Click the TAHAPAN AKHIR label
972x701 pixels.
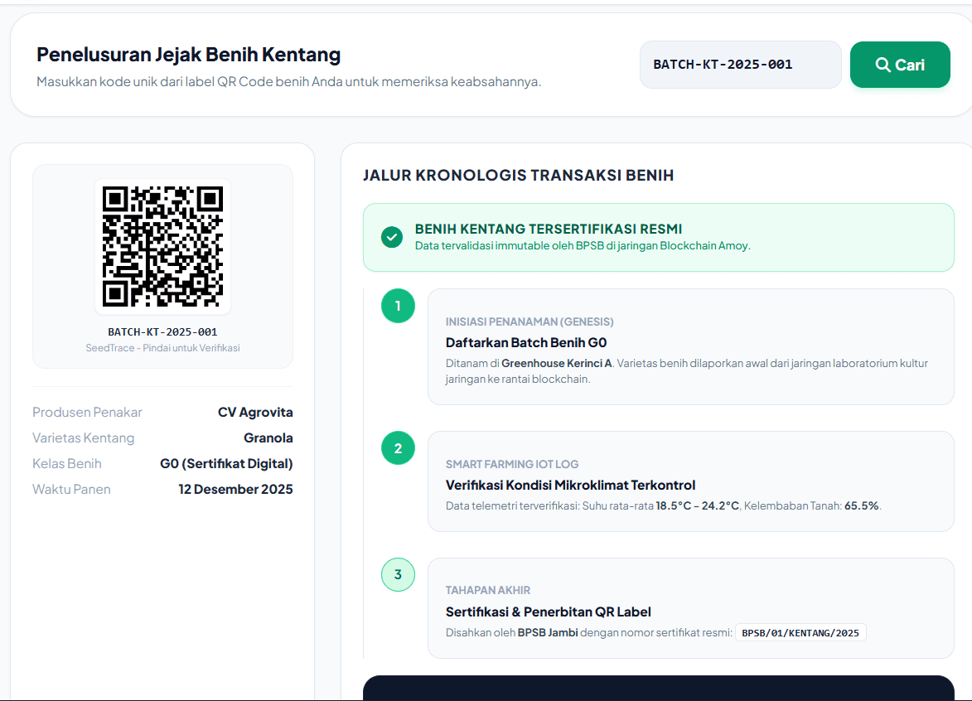pos(488,591)
